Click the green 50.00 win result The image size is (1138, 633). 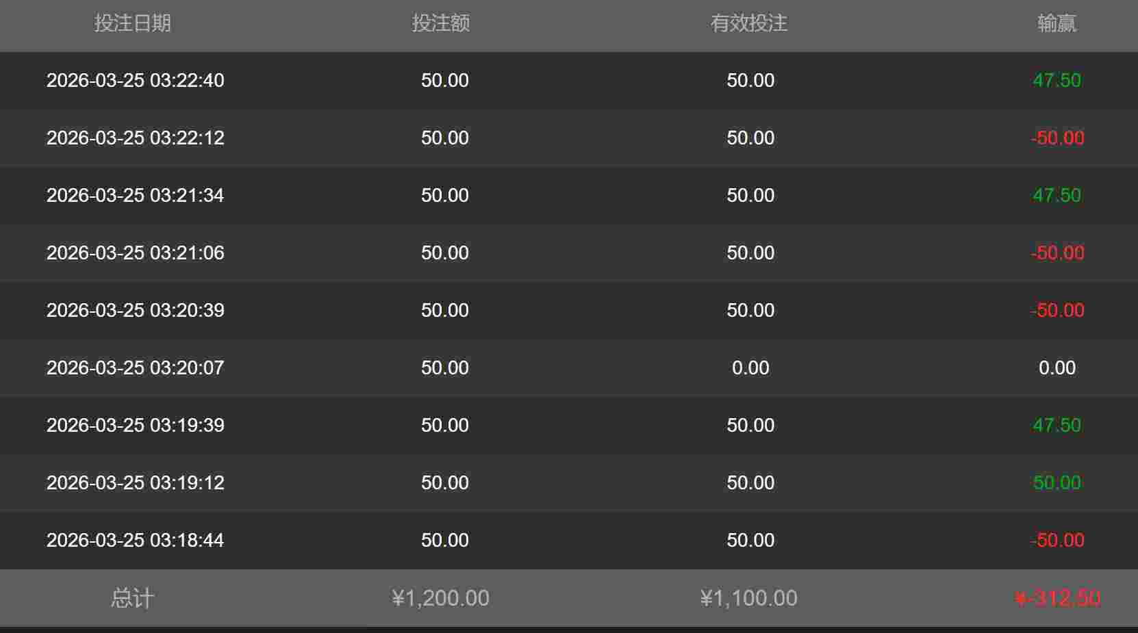(1057, 482)
